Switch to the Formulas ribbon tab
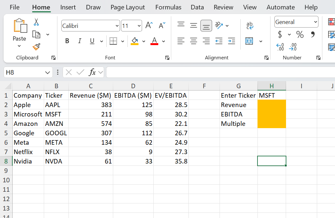The height and width of the screenshot is (218, 335). pos(168,7)
